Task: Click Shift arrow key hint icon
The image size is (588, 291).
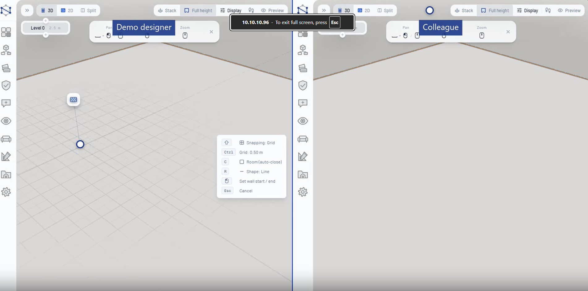Action: 227,142
